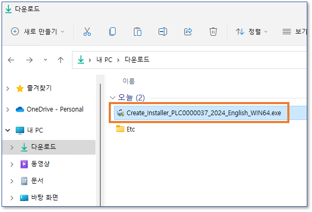The height and width of the screenshot is (212, 312).
Task: Click the Cut scissors icon
Action: point(87,32)
